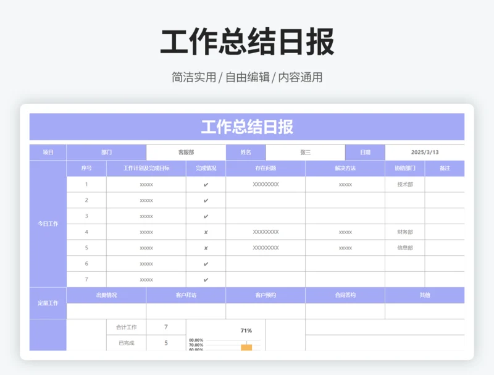The image size is (494, 375).
Task: Click the checkmark in row 7's 完成情况 cell
Action: [x=206, y=280]
